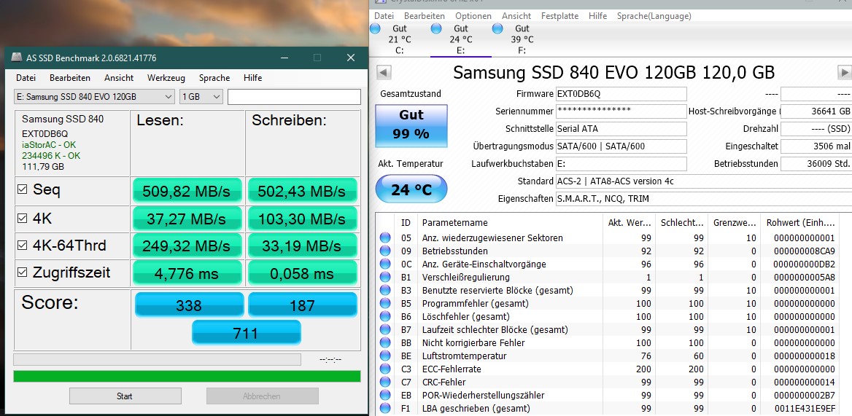Screen dimensions: 852x416
Task: Click the 24 °C temperature button
Action: click(x=411, y=189)
